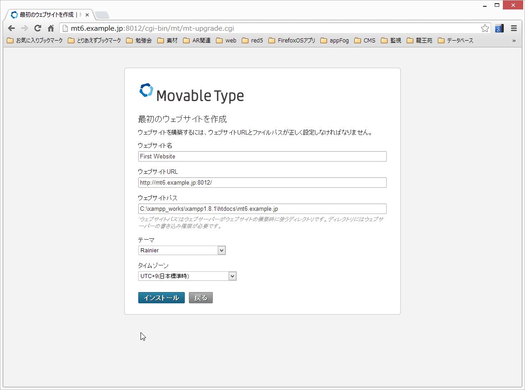Open the home page icon
The image size is (525, 390).
click(51, 28)
